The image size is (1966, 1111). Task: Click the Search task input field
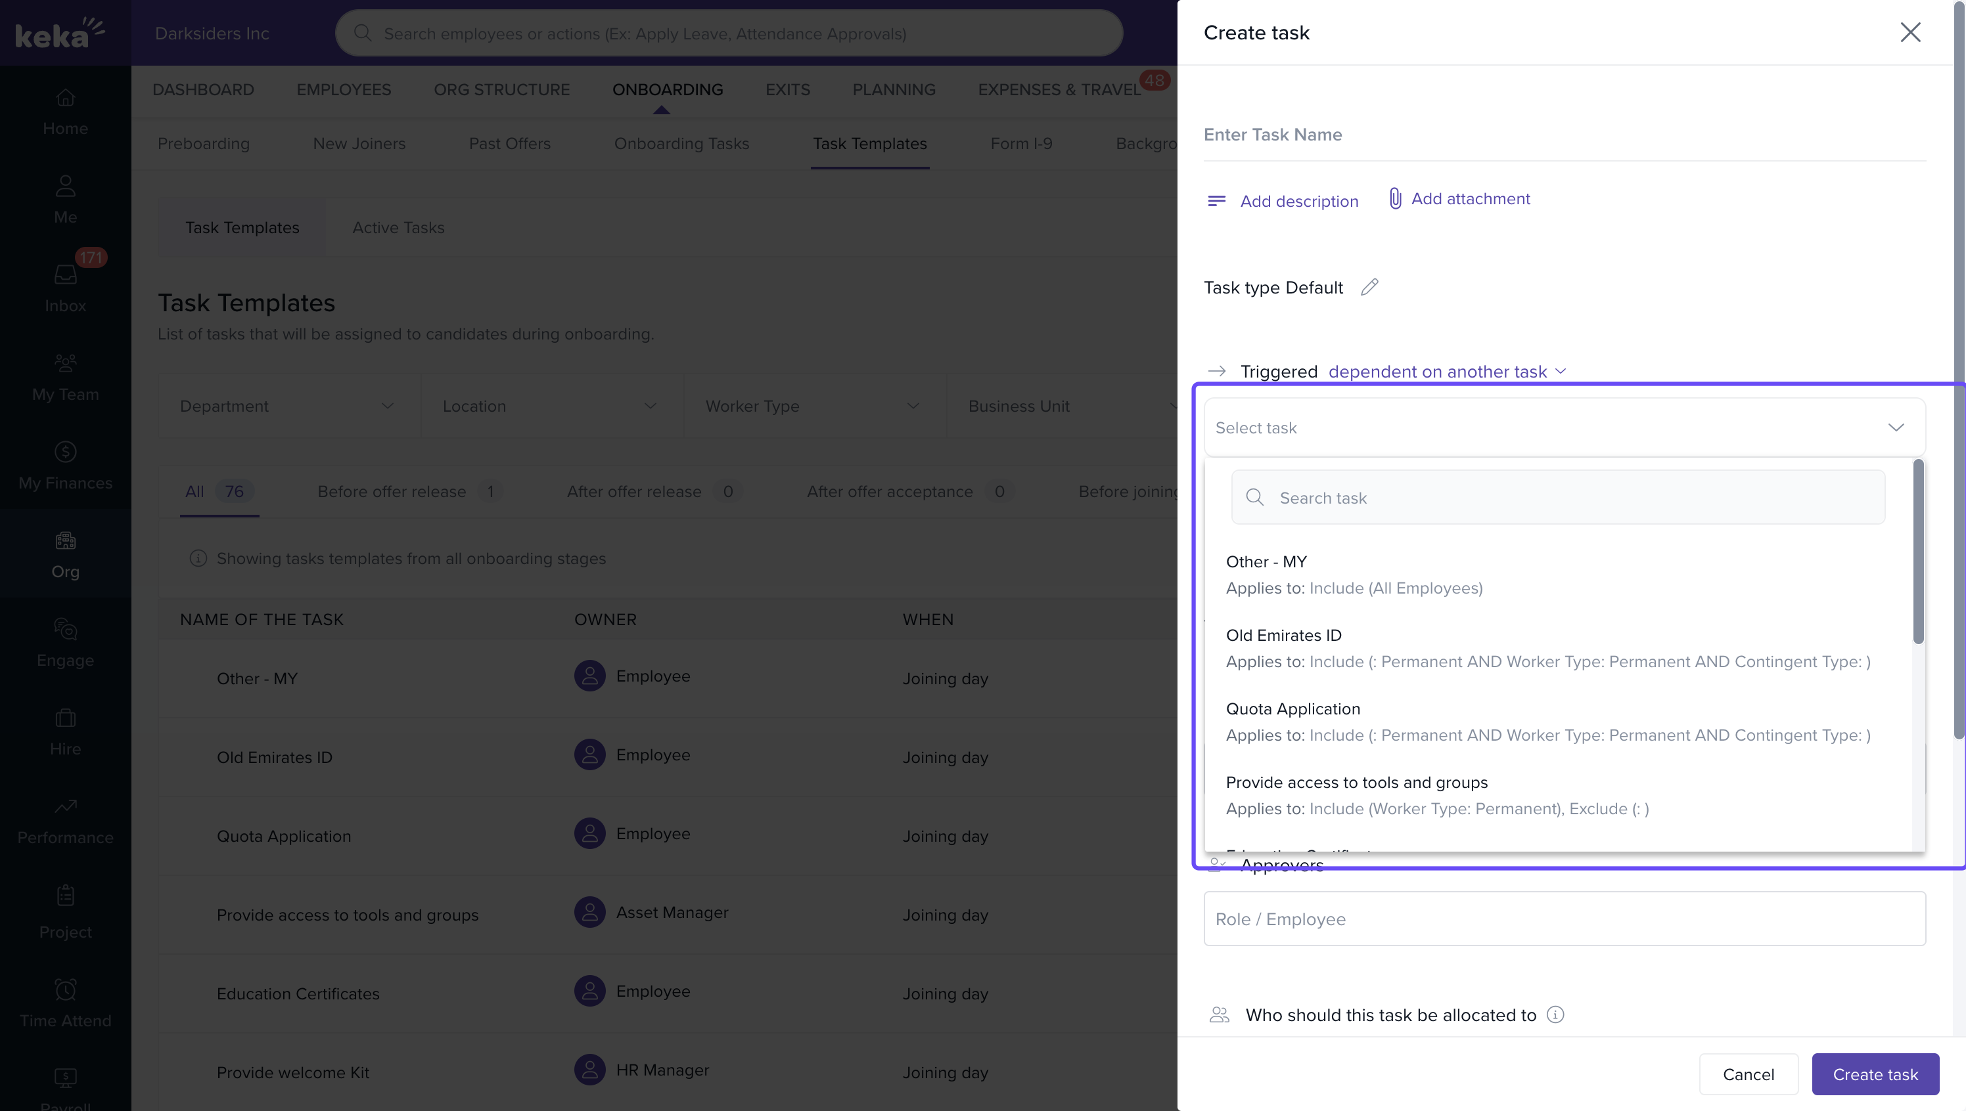point(1557,498)
